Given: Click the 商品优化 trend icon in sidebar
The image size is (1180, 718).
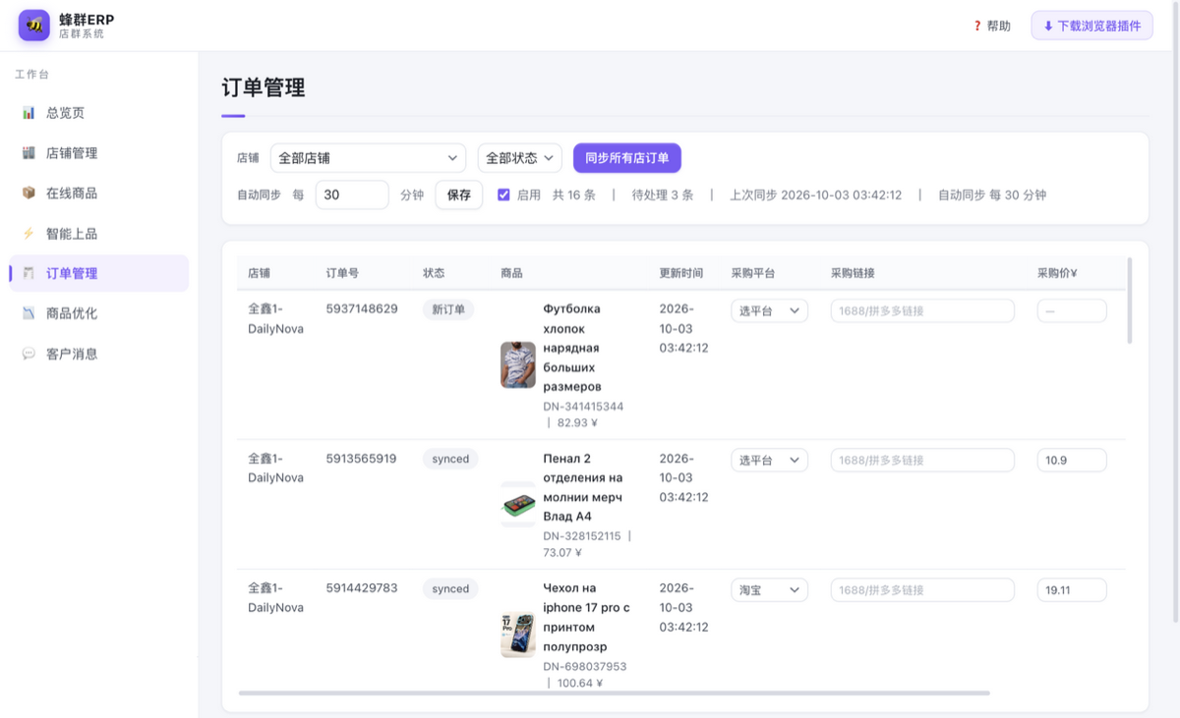Looking at the screenshot, I should click(29, 313).
